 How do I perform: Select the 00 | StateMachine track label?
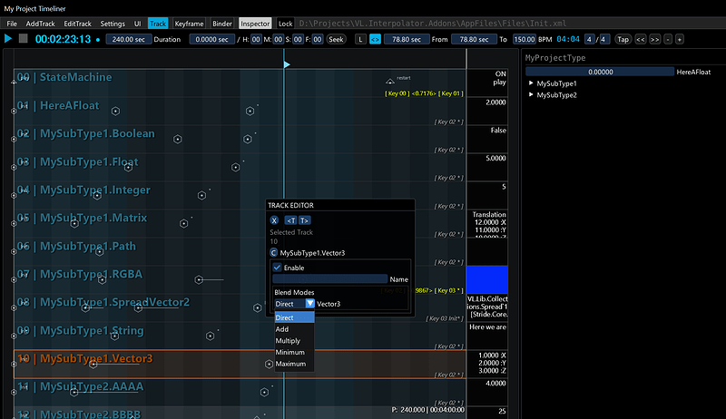point(64,77)
